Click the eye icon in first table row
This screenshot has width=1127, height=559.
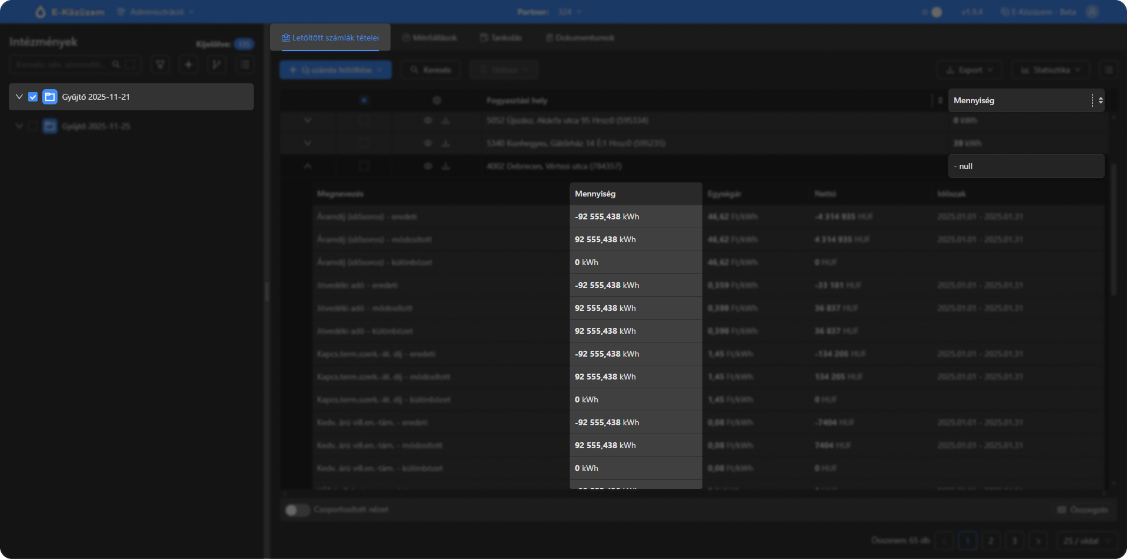coord(428,120)
